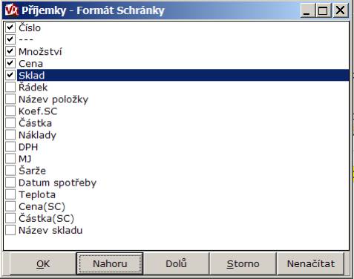Viewport: 354px width, 279px height.
Task: Click the Nenačítat button
Action: [311, 263]
